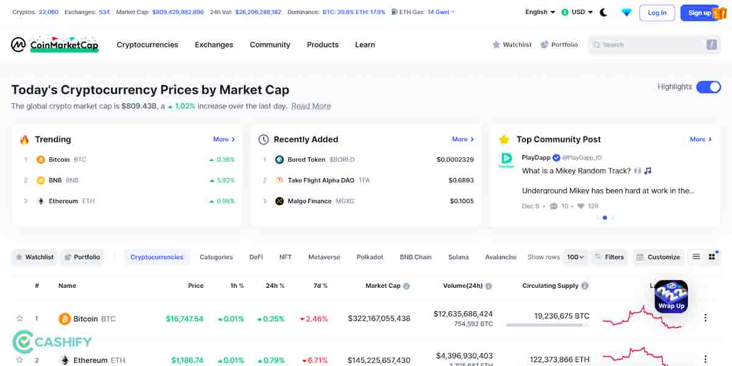Open the Exchanges menu item
Screen dimensions: 732x366
(213, 45)
